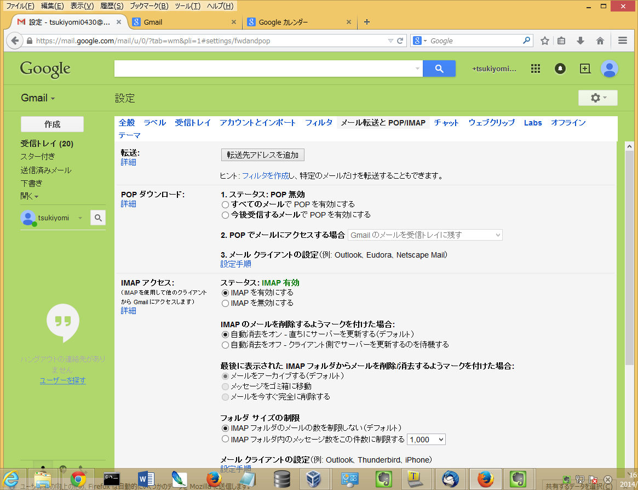This screenshot has height=490, width=638.
Task: Switch to the フィルタ tab
Action: pyautogui.click(x=319, y=123)
